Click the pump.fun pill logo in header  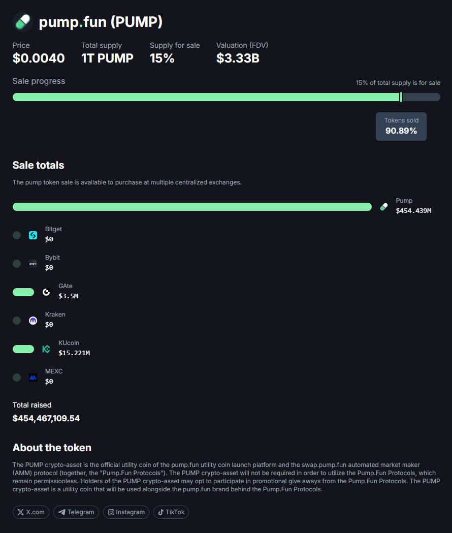point(23,22)
